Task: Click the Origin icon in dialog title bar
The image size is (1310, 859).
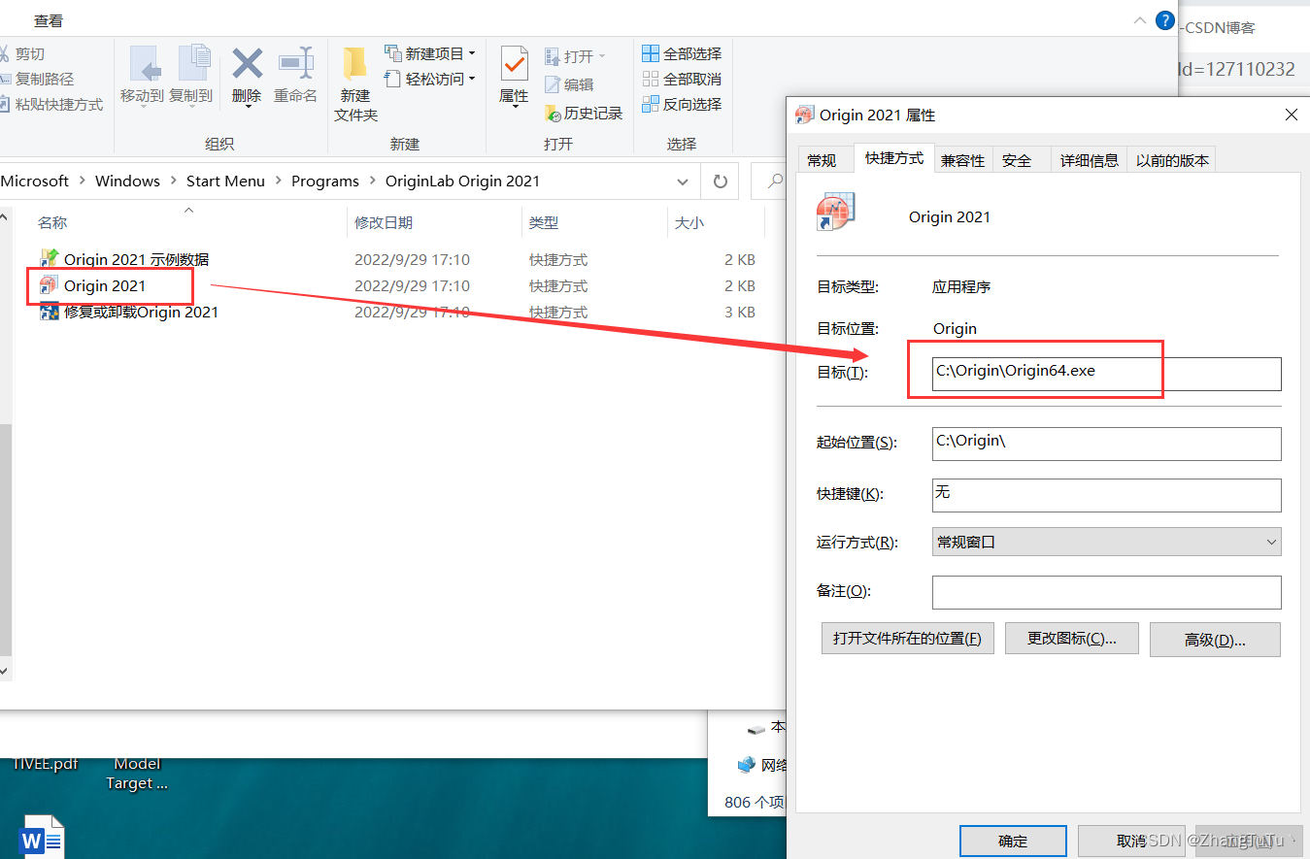Action: click(x=804, y=115)
